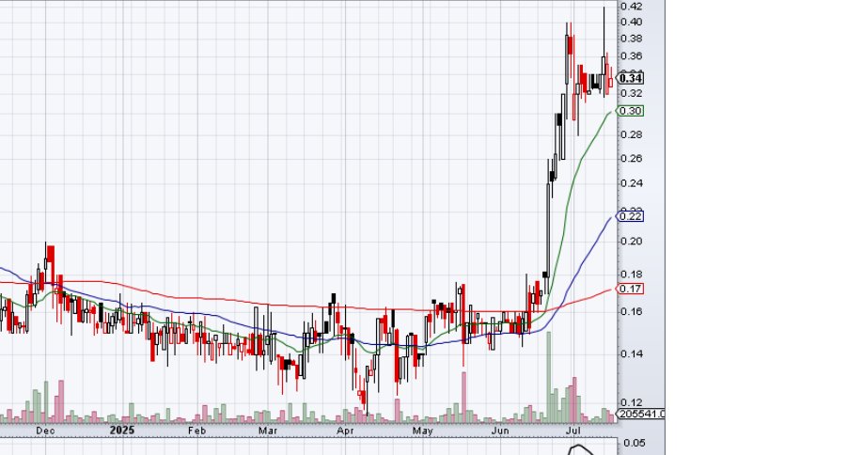Click the Feb label on the time axis

pos(197,431)
